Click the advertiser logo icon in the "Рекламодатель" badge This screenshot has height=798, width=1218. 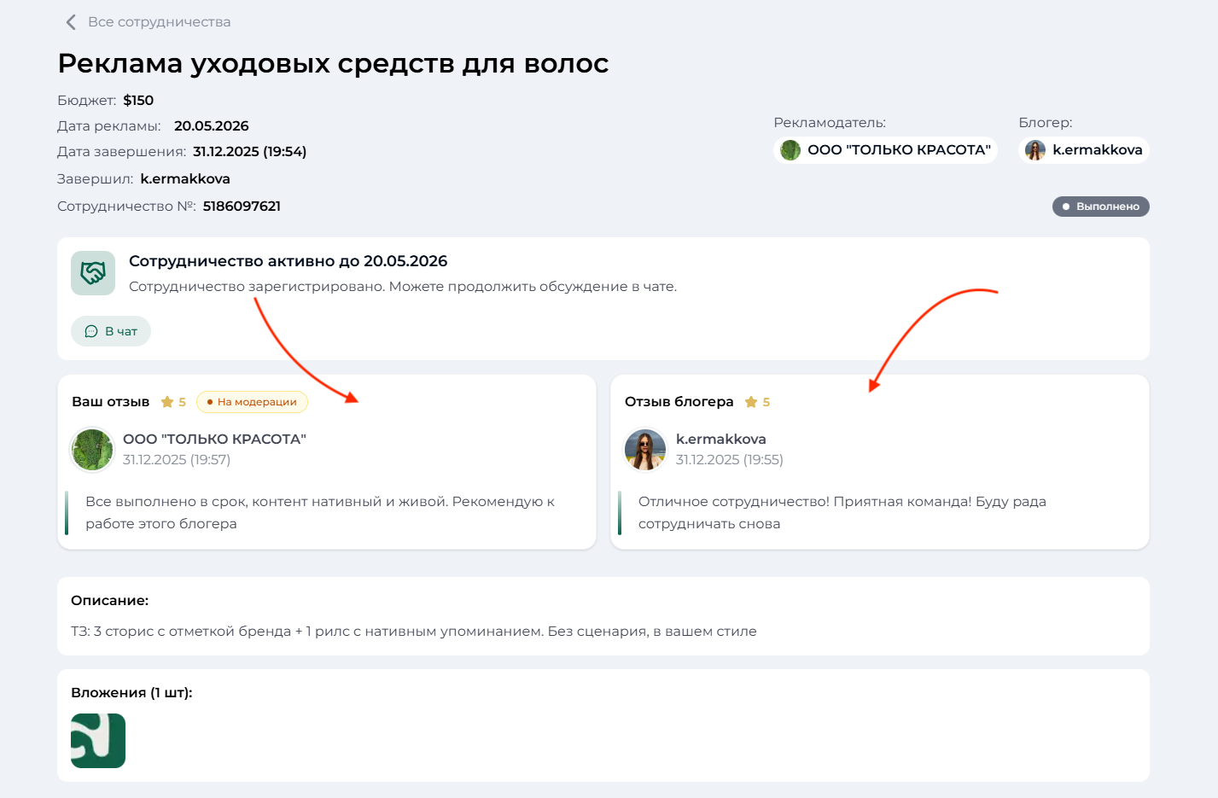[x=788, y=149]
